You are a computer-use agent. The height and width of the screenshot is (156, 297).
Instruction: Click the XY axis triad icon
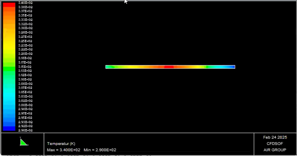tap(23, 142)
